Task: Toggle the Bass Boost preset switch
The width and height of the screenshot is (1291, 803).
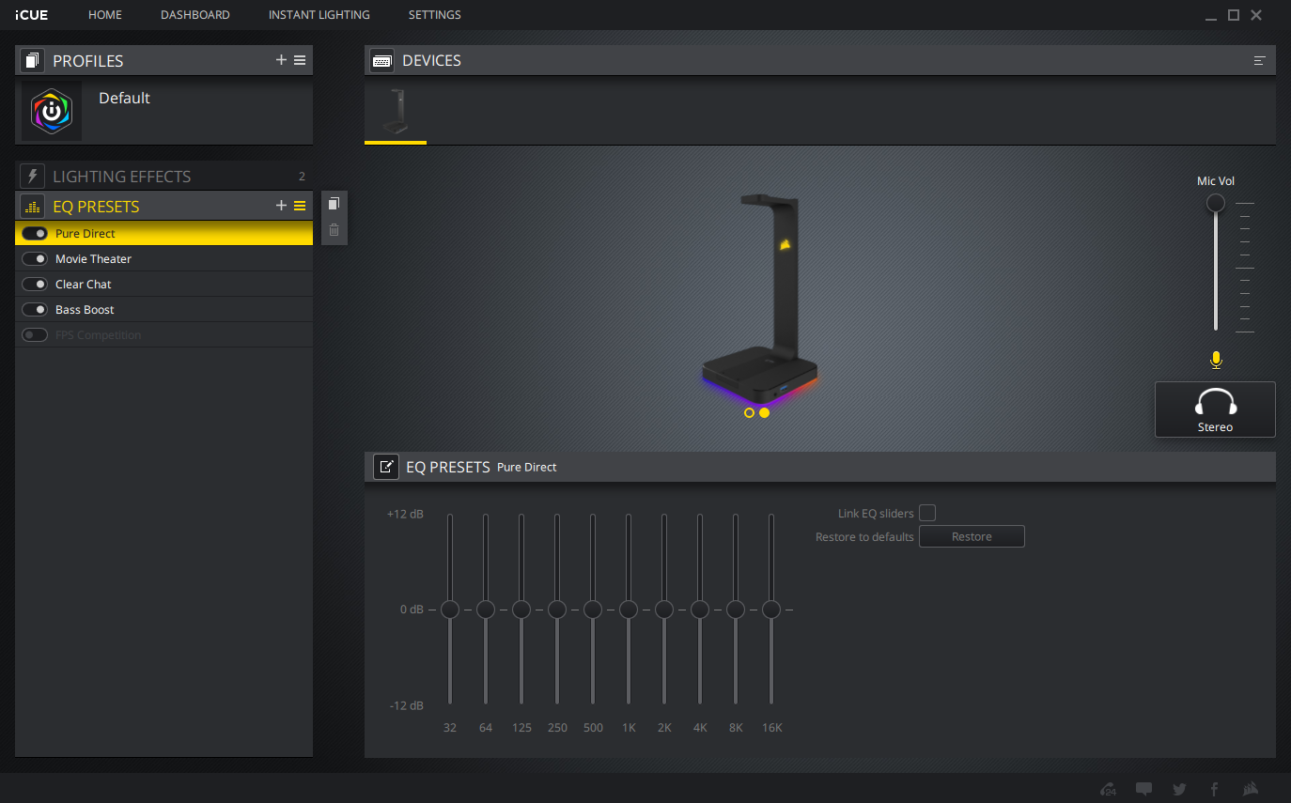Action: point(35,310)
